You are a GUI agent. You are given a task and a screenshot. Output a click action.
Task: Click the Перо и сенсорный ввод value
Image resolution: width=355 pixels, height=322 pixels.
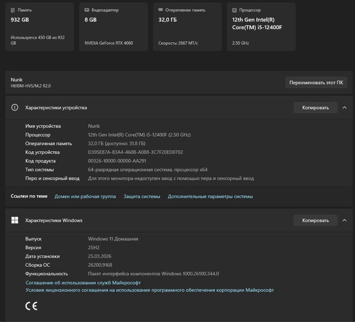tap(171, 178)
